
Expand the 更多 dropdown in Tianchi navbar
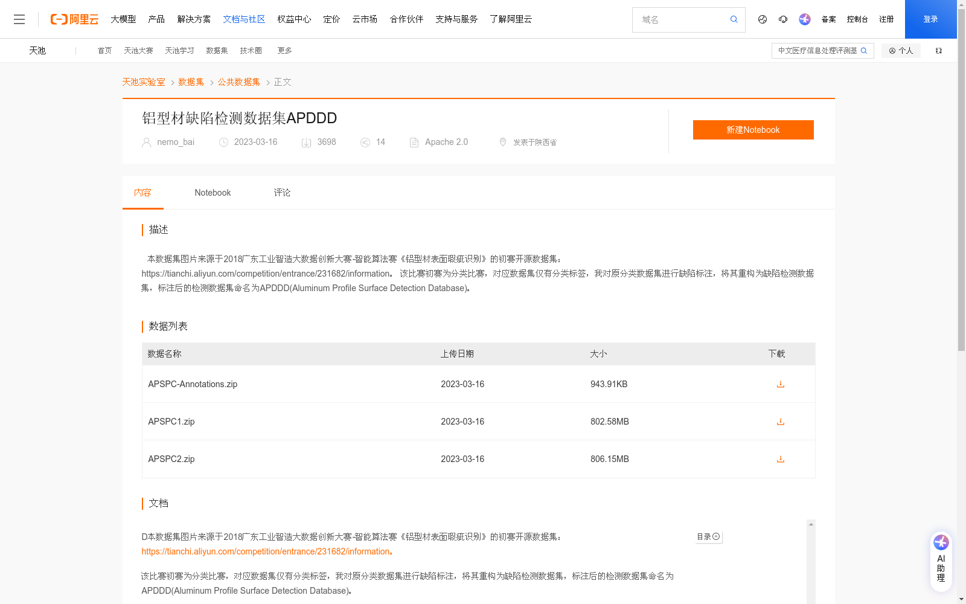[284, 50]
